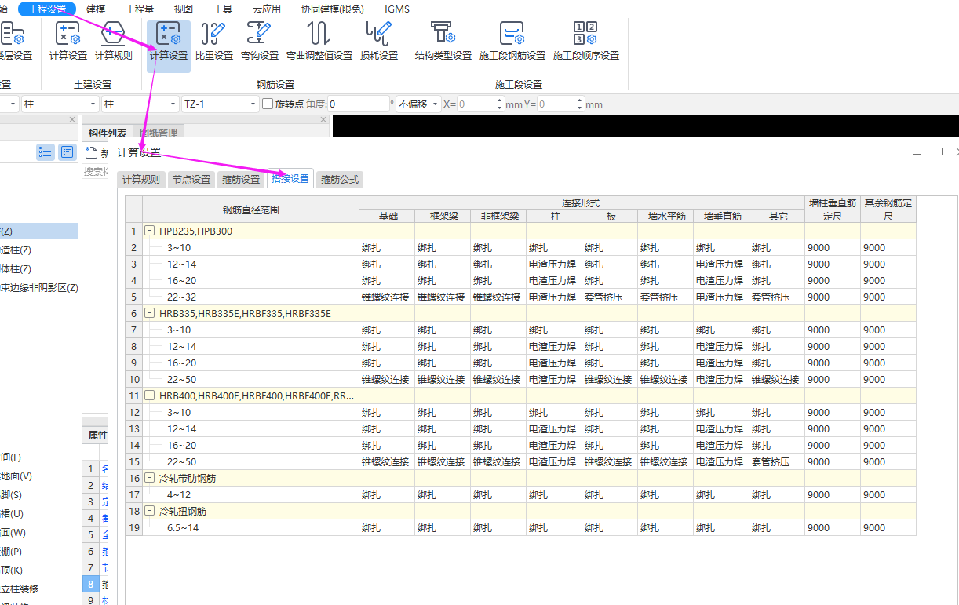Click the 框架梁 column header

(x=443, y=216)
